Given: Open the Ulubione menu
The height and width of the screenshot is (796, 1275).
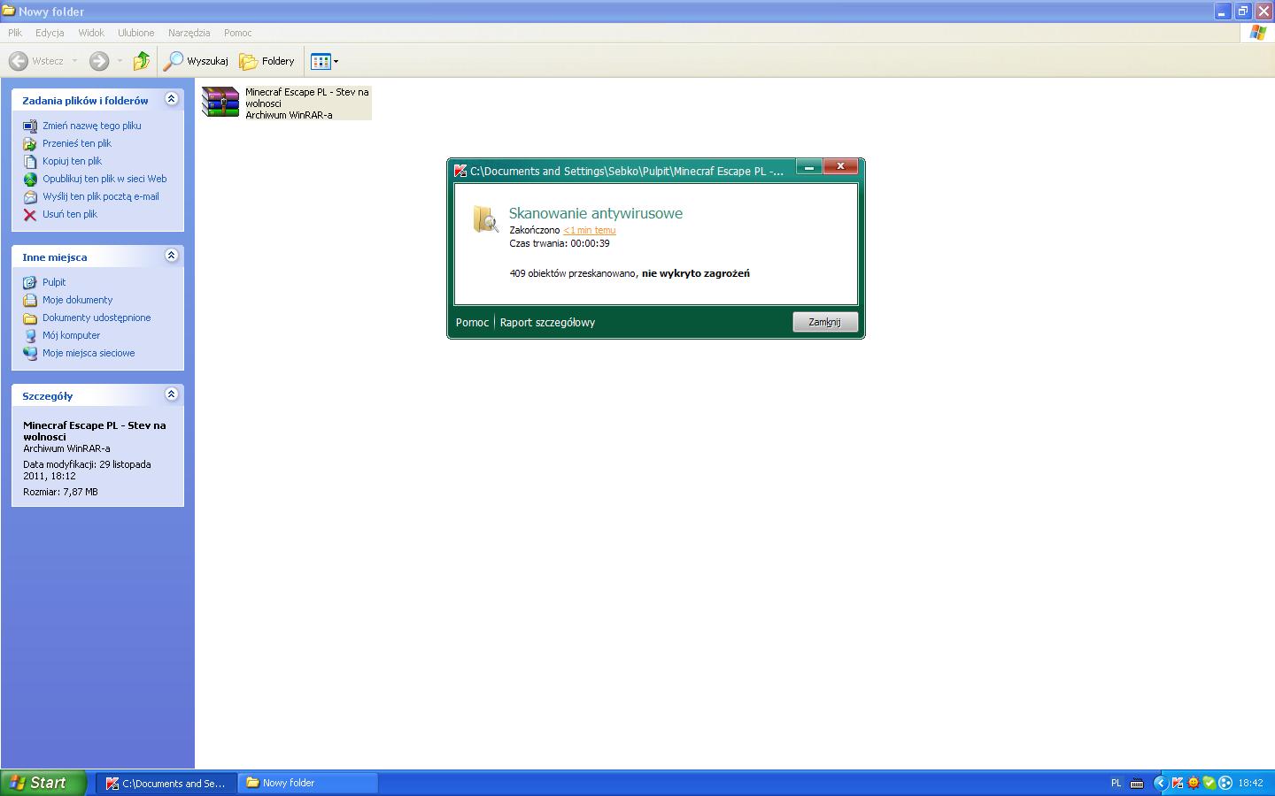Looking at the screenshot, I should click(x=136, y=33).
